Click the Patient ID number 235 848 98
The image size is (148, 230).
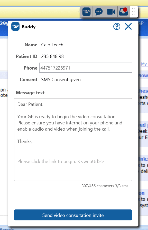52,56
